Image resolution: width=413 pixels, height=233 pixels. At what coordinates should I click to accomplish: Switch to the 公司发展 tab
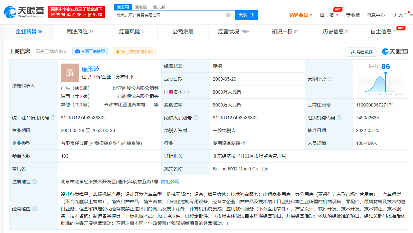pos(183,32)
